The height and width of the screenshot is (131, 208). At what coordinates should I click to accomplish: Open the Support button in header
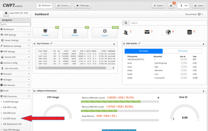[158, 6]
